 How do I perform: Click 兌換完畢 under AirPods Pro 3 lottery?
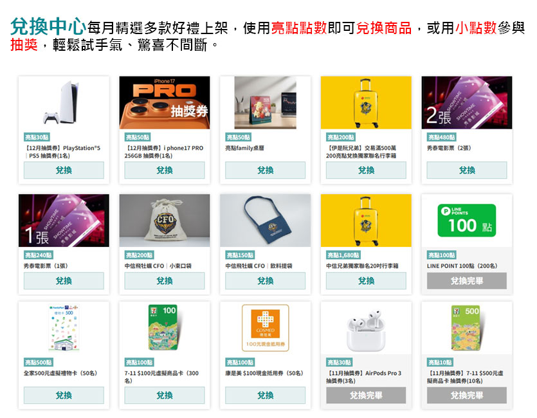coord(366,395)
